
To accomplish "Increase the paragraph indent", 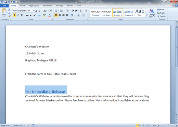I will click(x=76, y=11).
